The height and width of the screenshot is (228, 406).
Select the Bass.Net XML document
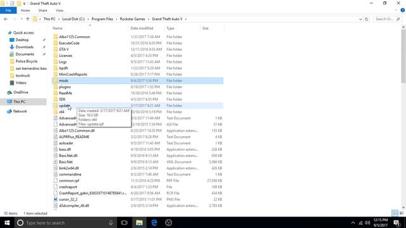coord(66,162)
